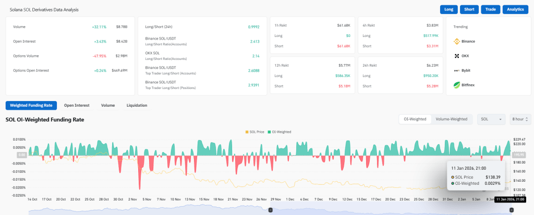Click the Options Open Interest $449.69M value
The height and width of the screenshot is (215, 534).
coord(119,70)
